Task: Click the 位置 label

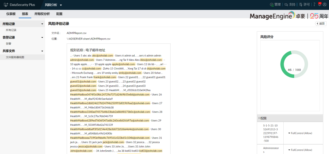Action: point(55,39)
